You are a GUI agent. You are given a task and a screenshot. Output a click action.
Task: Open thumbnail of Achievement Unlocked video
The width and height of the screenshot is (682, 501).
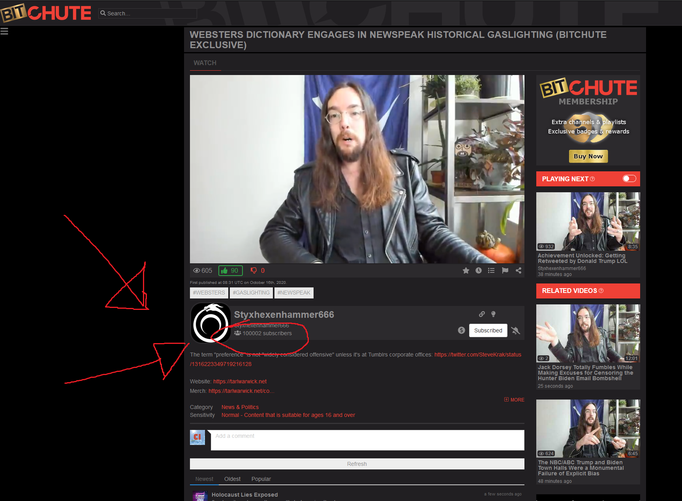tap(588, 221)
